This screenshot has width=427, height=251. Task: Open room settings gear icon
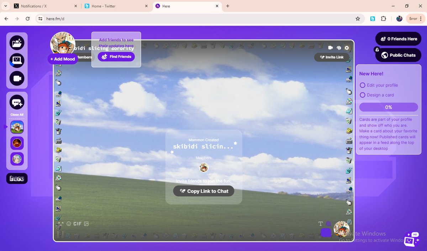pos(347,48)
